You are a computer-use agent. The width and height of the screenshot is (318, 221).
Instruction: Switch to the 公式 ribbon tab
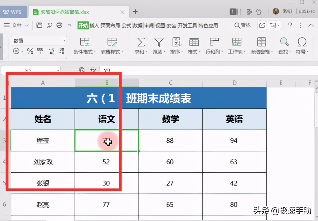click(126, 25)
